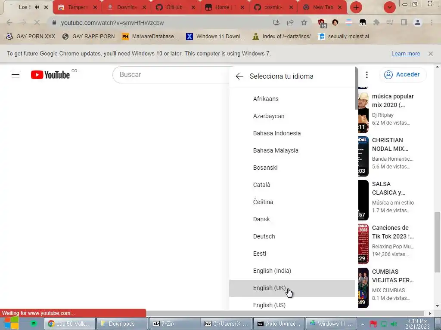Click the install app icon in address bar

click(276, 22)
